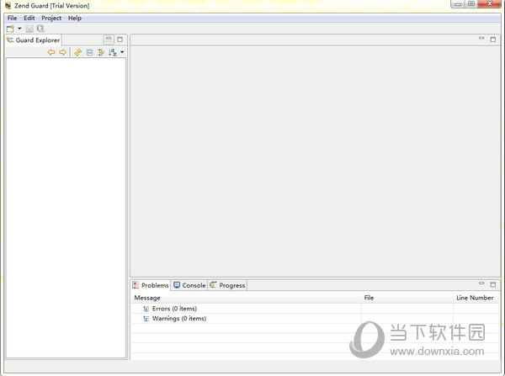This screenshot has height=376, width=505.
Task: Expand the Warnings (0 items) row
Action: pyautogui.click(x=146, y=319)
